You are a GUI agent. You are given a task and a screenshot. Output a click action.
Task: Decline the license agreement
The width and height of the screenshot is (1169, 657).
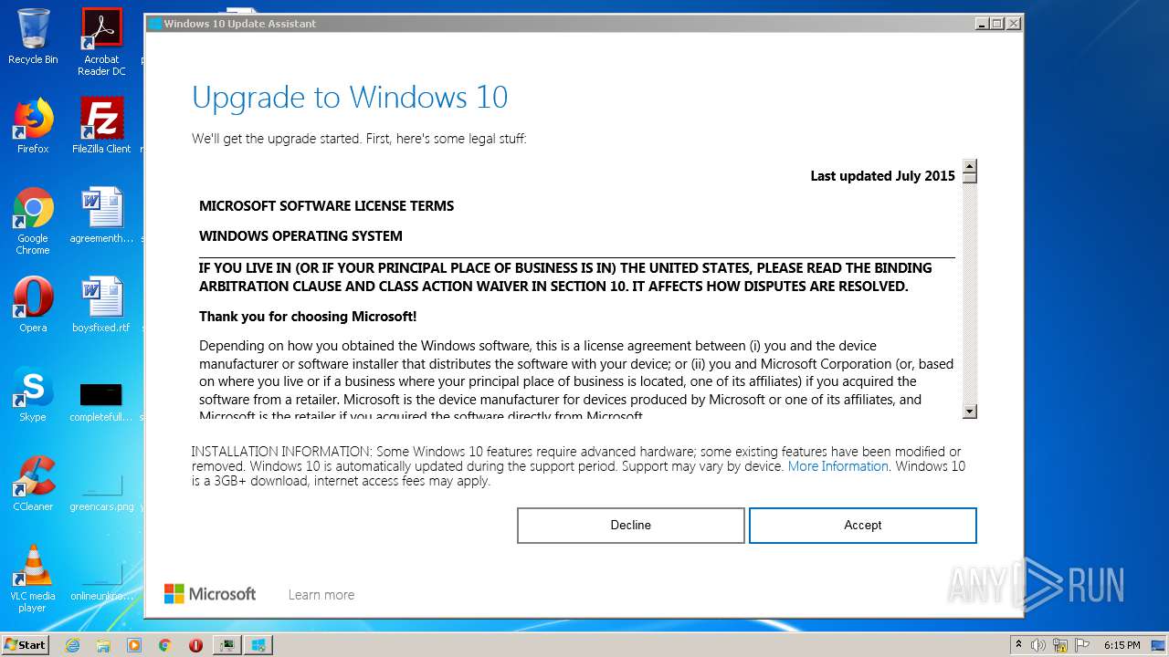point(631,526)
